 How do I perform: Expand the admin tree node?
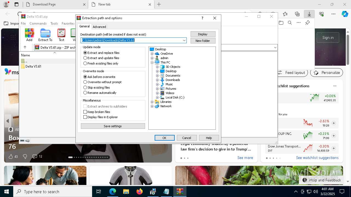(152, 58)
